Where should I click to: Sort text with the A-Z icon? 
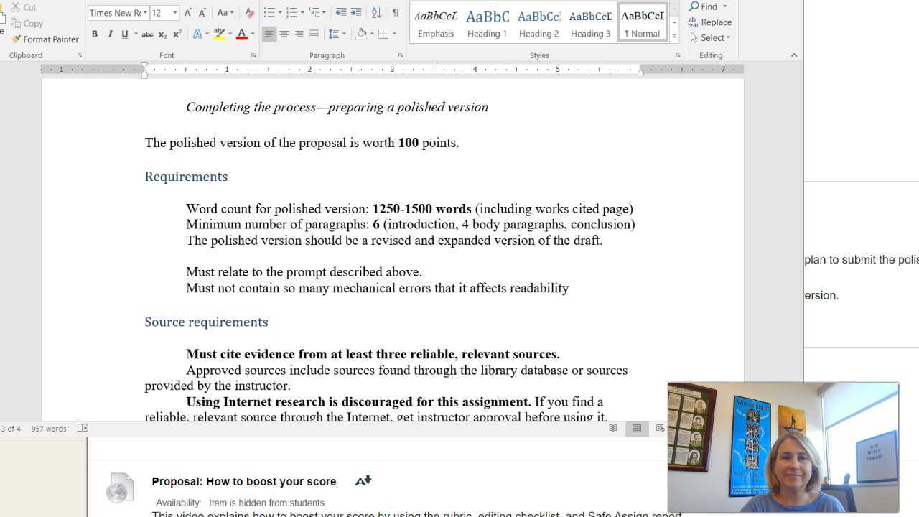376,13
